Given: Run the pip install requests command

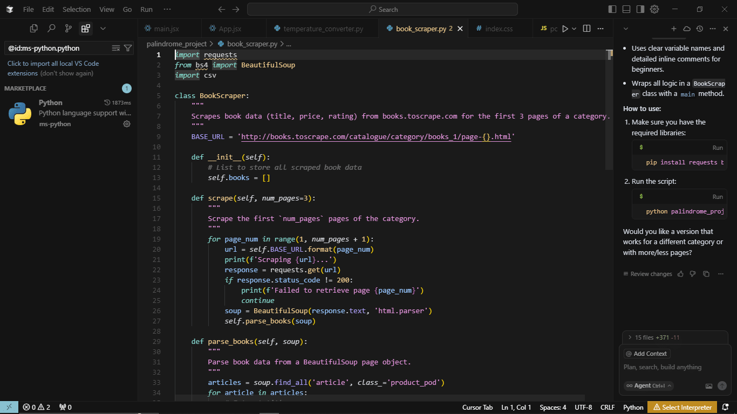Looking at the screenshot, I should 717,148.
